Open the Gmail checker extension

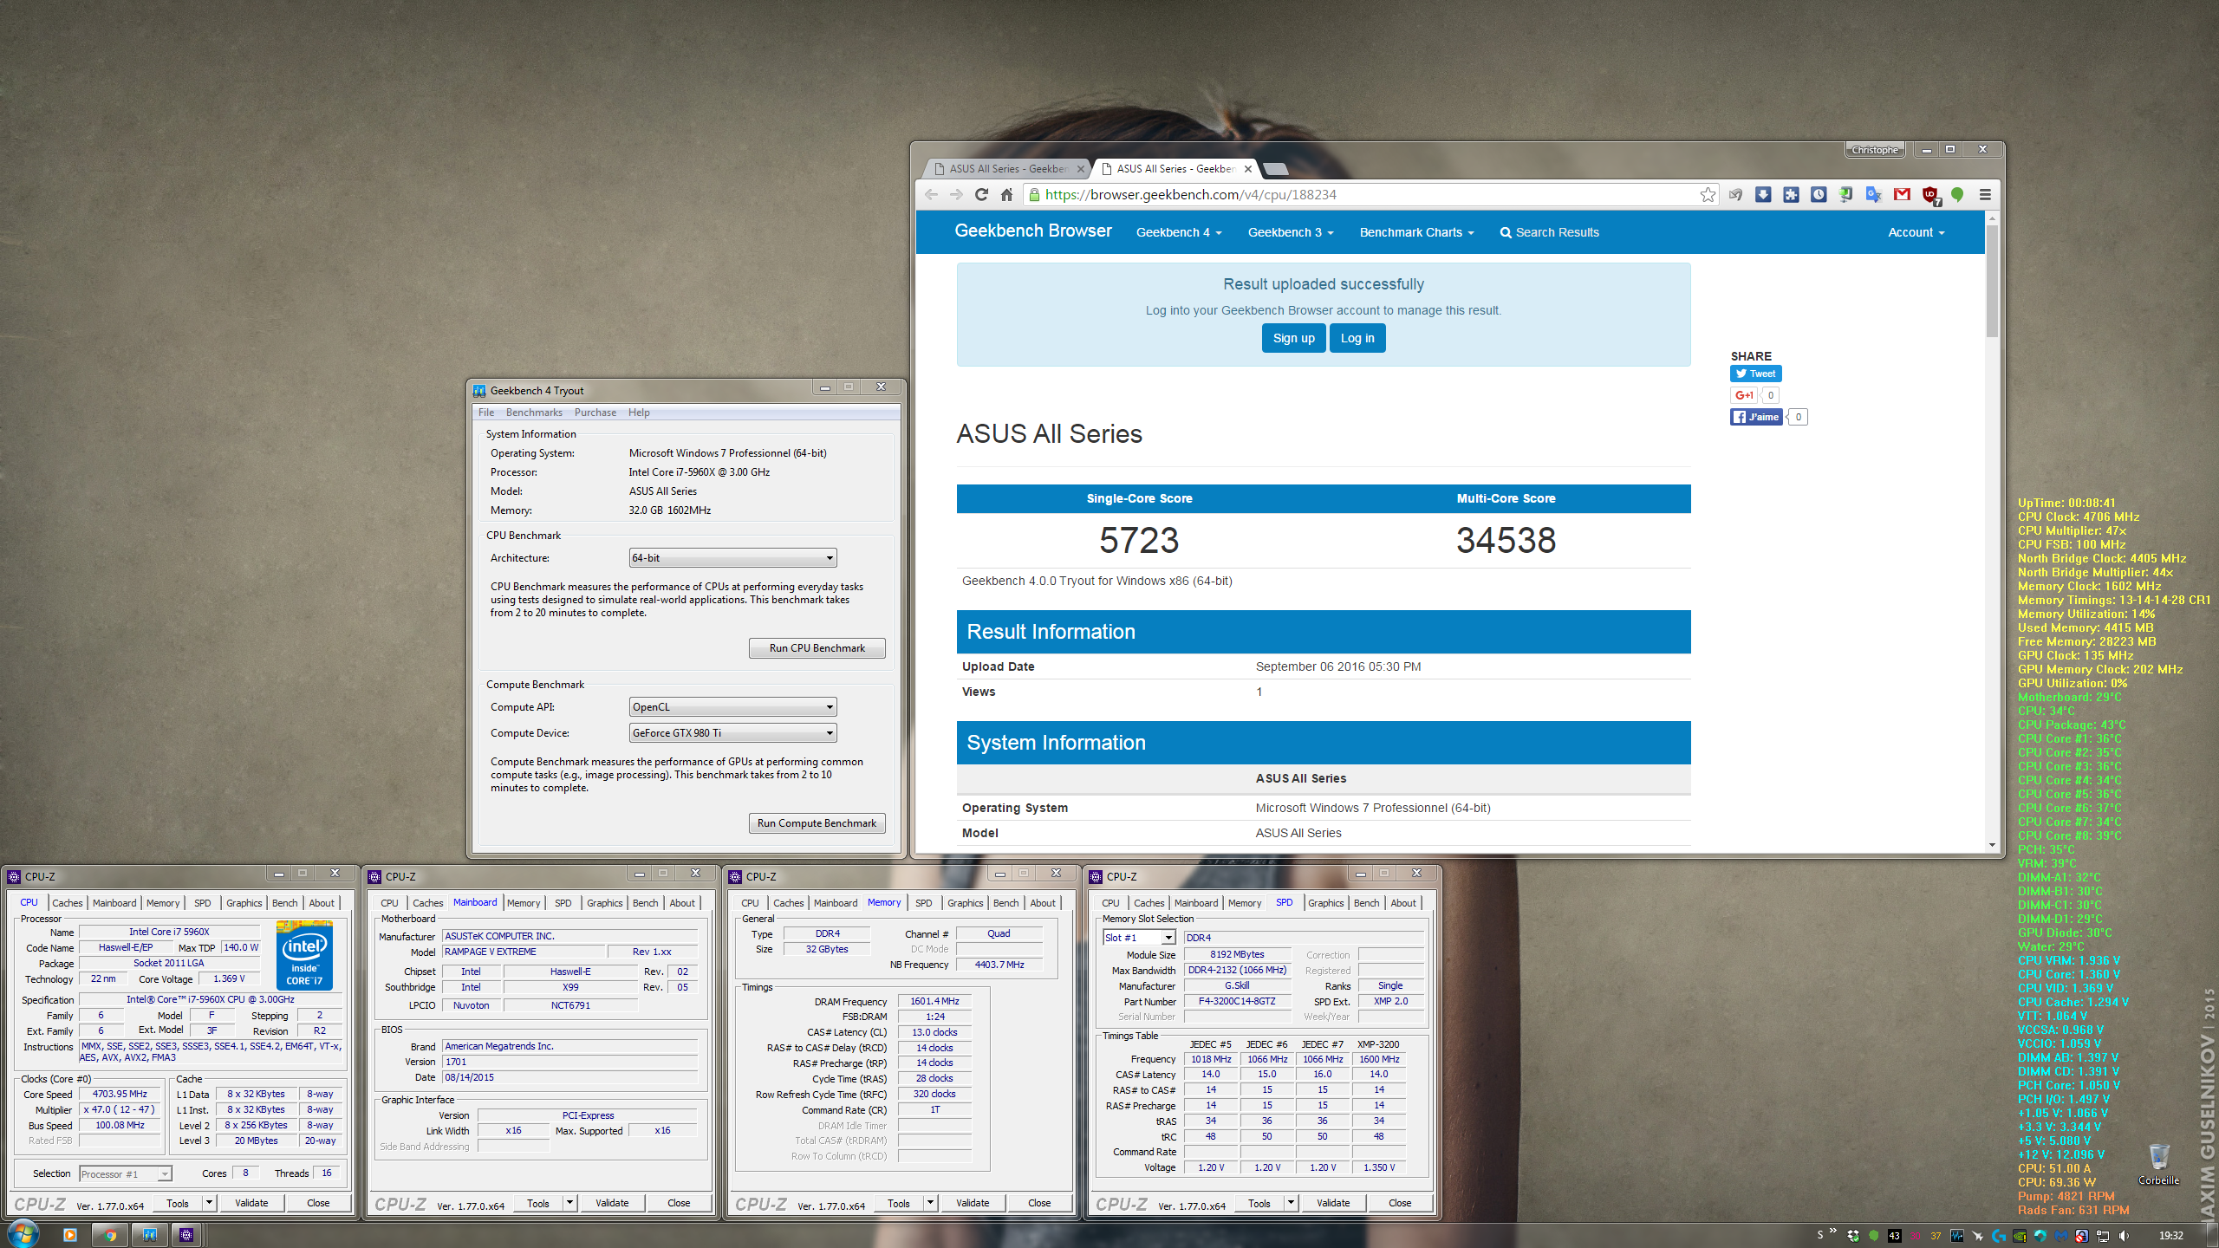pos(1902,194)
